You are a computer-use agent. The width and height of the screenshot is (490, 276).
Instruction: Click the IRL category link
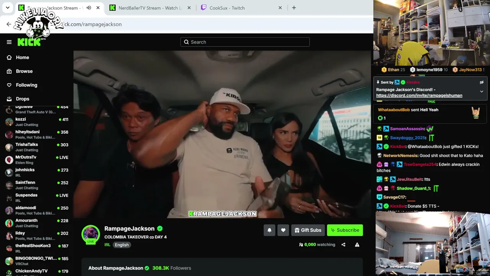tap(107, 245)
